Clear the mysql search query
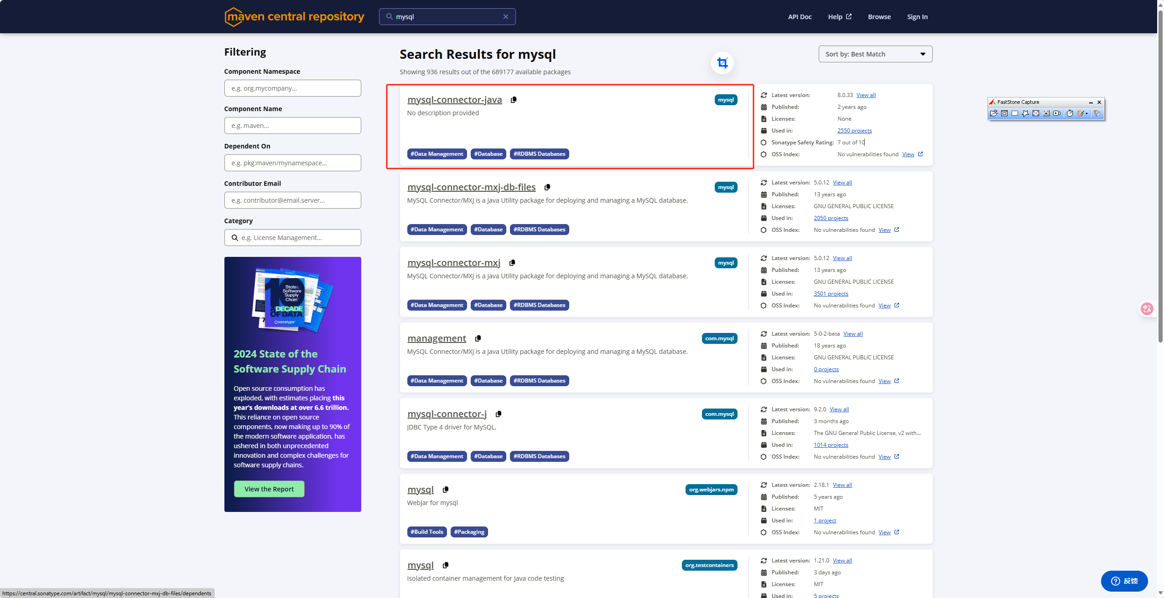 pos(506,16)
